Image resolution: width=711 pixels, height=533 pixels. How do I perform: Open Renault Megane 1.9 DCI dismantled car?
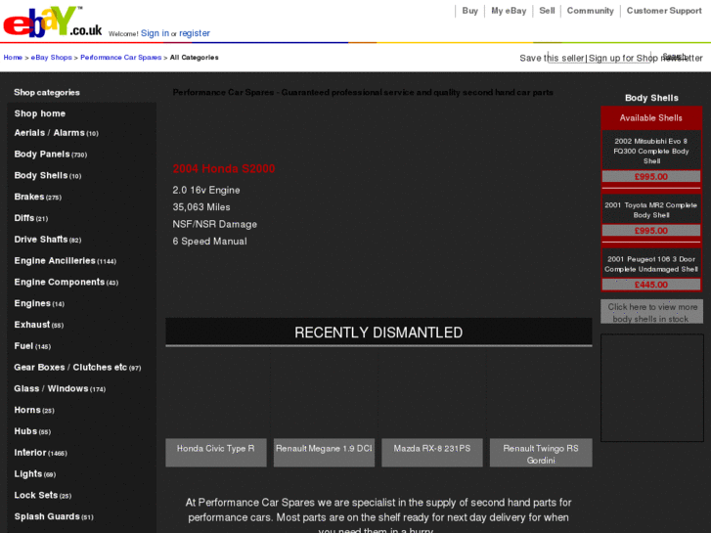pos(324,452)
